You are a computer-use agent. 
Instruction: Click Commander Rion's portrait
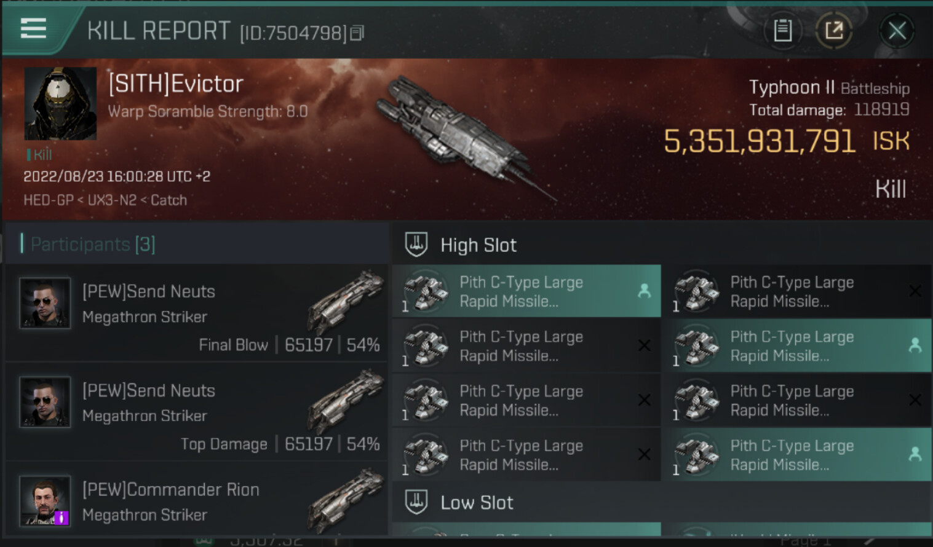(45, 501)
